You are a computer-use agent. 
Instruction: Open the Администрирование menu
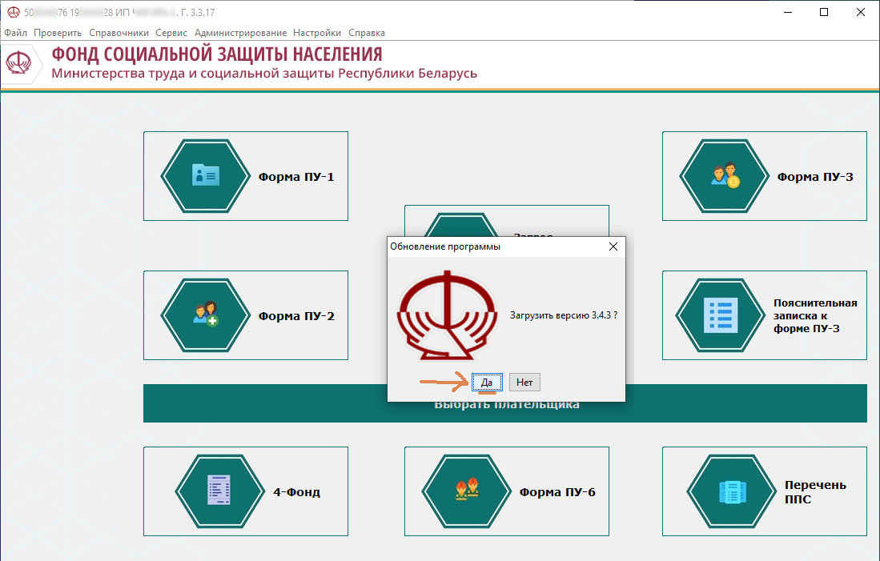pos(240,33)
